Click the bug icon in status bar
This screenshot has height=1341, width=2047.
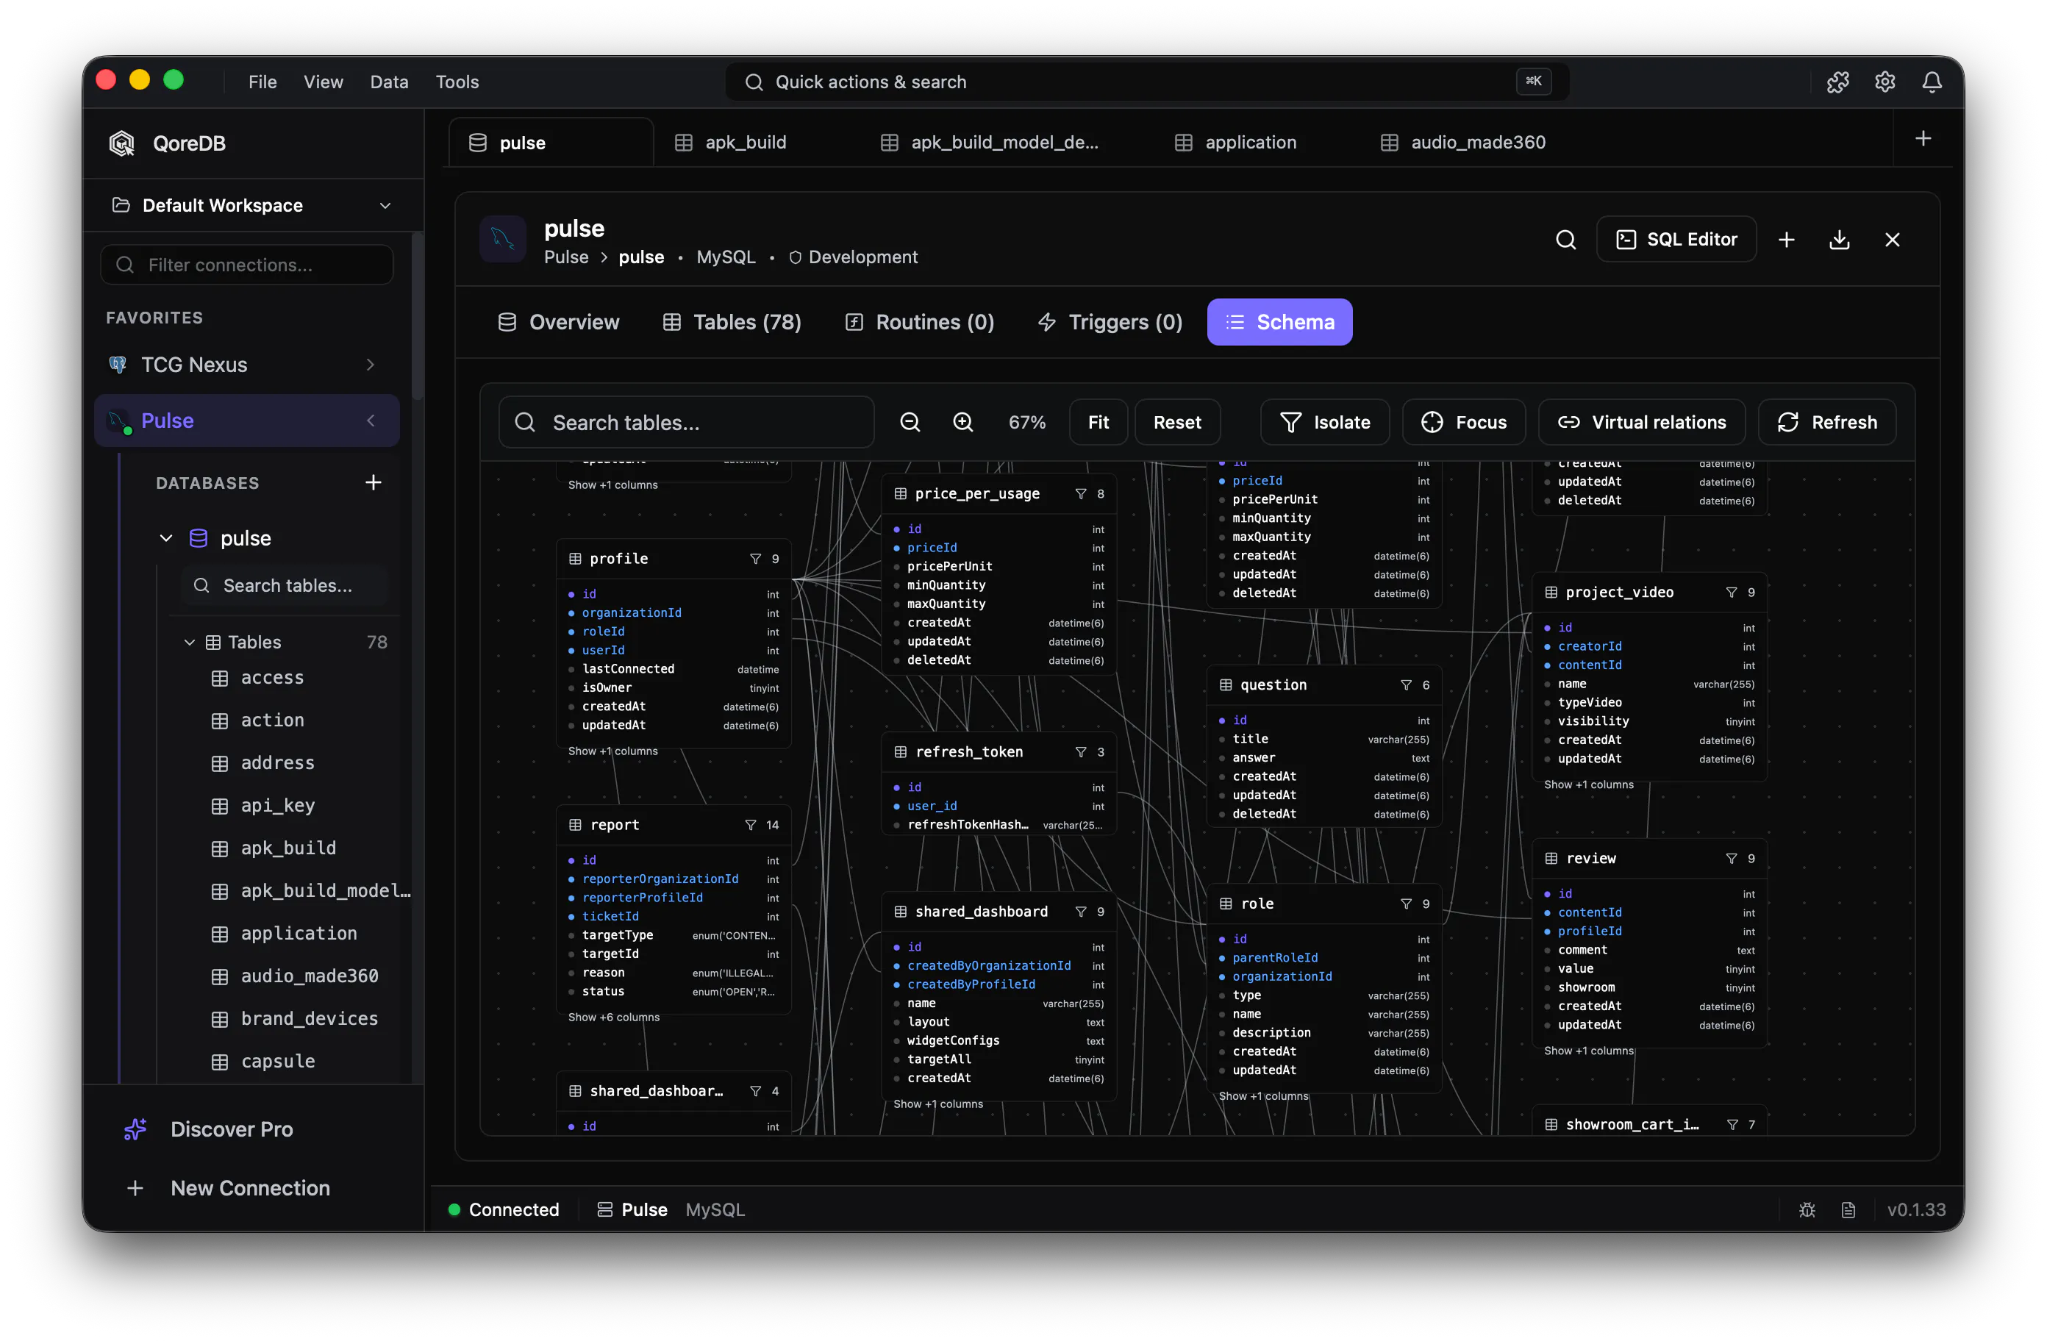(x=1806, y=1210)
